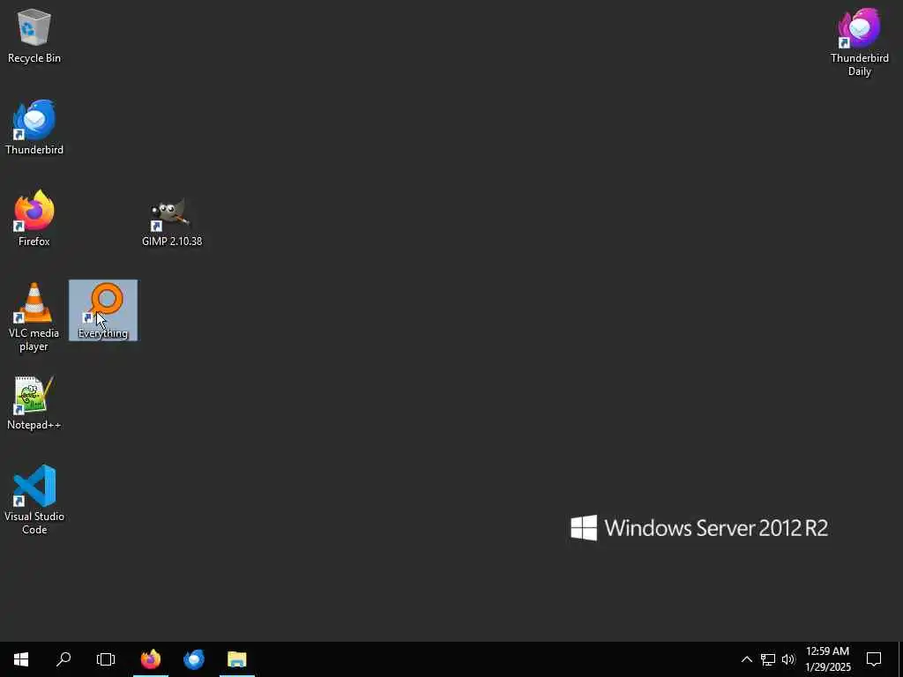Open the volume speaker tray icon
This screenshot has width=903, height=677.
click(x=787, y=659)
